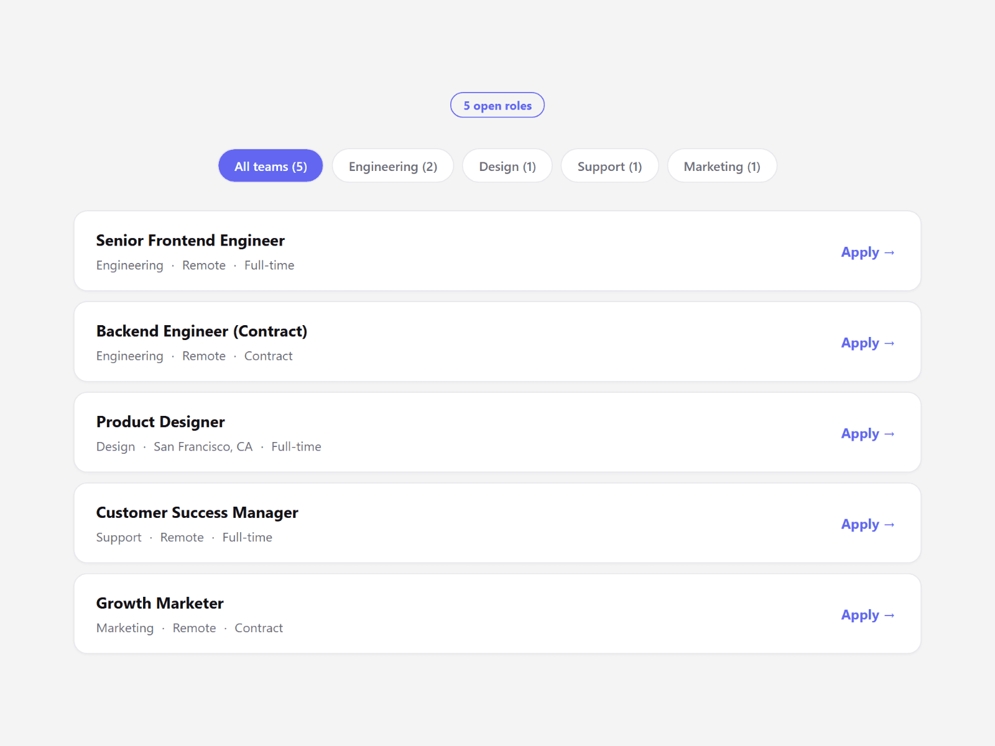995x746 pixels.
Task: Apply to Customer Success Manager role
Action: point(868,524)
